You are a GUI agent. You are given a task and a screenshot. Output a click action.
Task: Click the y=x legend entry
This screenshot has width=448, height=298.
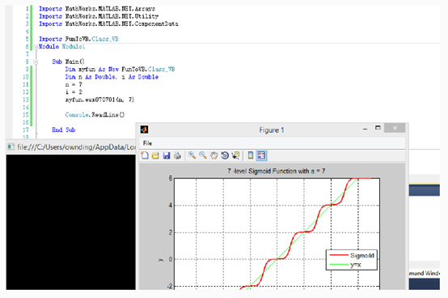(345, 265)
